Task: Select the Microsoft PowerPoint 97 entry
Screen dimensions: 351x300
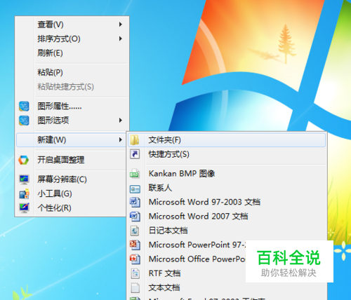Action: (x=187, y=245)
